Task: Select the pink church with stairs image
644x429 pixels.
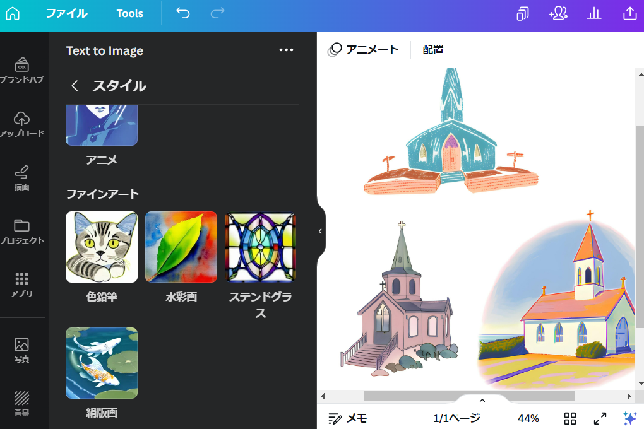Action: 399,298
